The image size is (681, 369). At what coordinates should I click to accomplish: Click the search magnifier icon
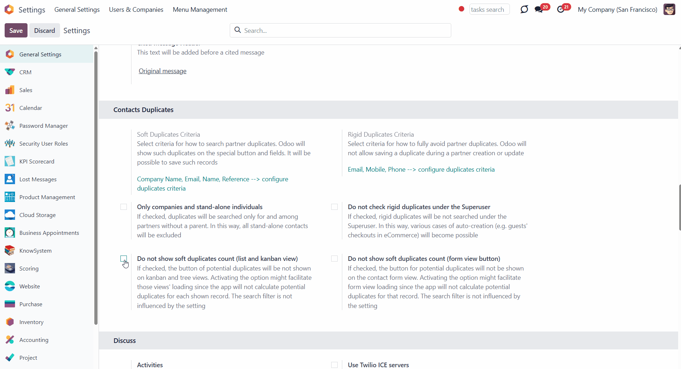click(238, 30)
